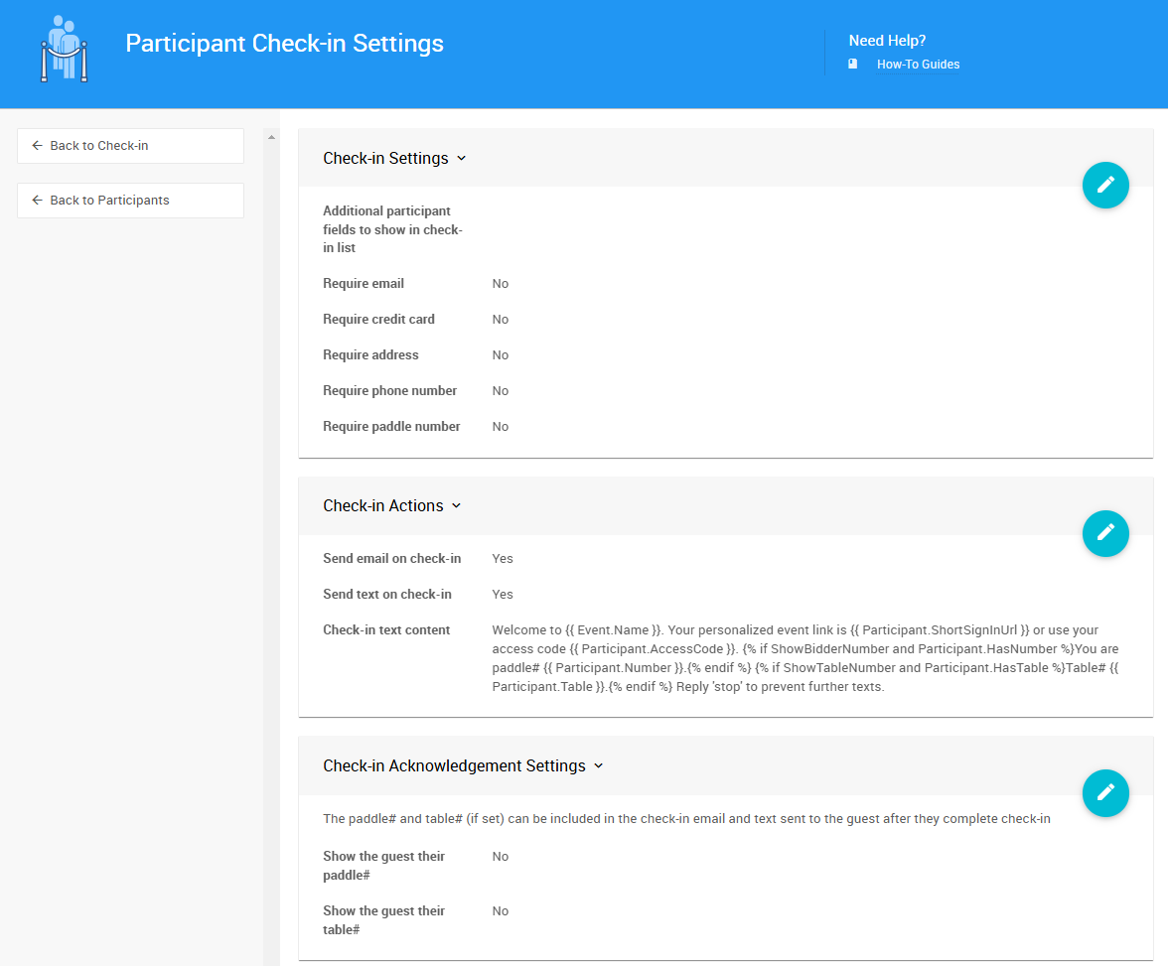This screenshot has width=1168, height=966.
Task: Click the left arrow in Back to Check-in
Action: click(x=38, y=146)
